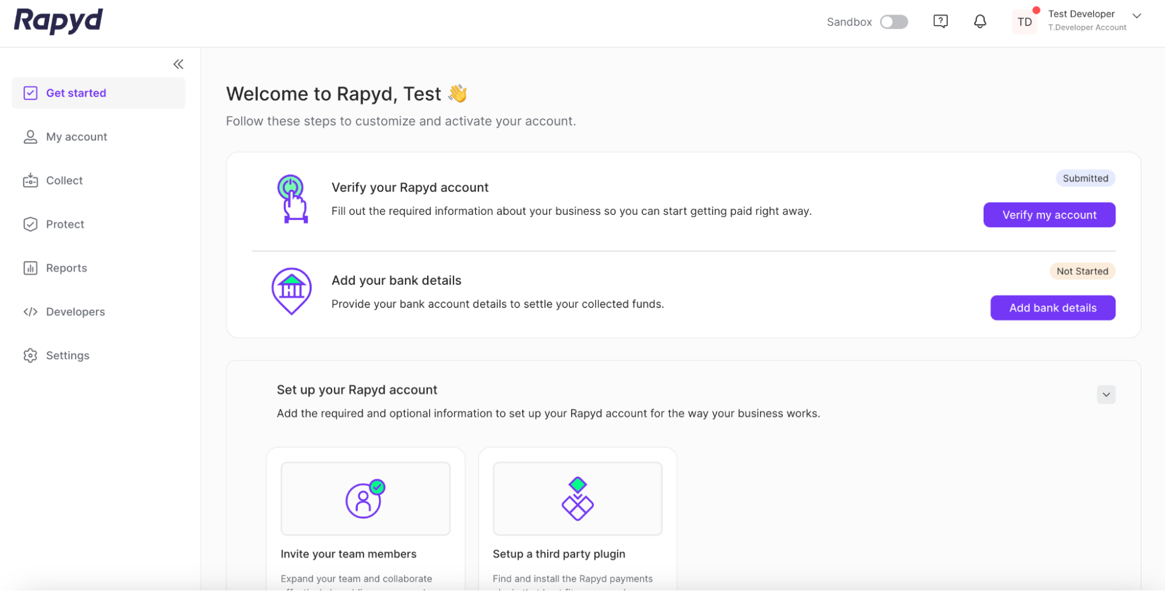Click the Add bank details button
This screenshot has width=1165, height=591.
[x=1053, y=308]
